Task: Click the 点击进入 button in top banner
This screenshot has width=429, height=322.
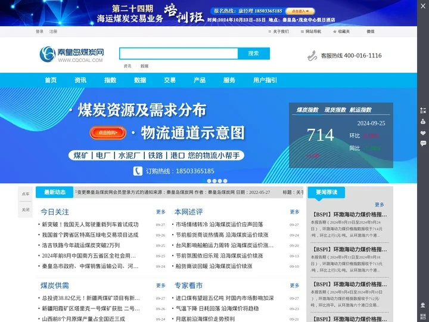Action: [x=300, y=11]
